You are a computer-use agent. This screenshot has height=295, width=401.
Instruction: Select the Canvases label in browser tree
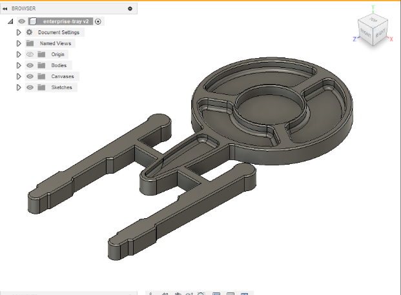click(x=63, y=76)
